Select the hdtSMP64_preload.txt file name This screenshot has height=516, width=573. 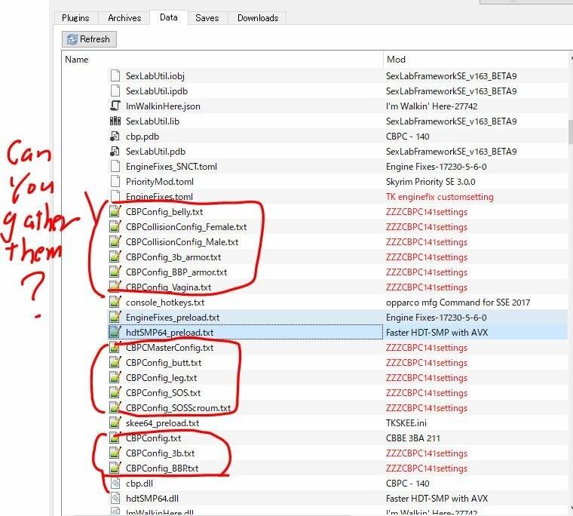point(170,333)
